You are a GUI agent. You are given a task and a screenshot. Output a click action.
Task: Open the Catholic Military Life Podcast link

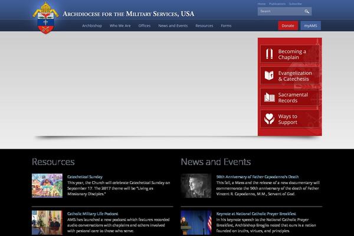93,214
